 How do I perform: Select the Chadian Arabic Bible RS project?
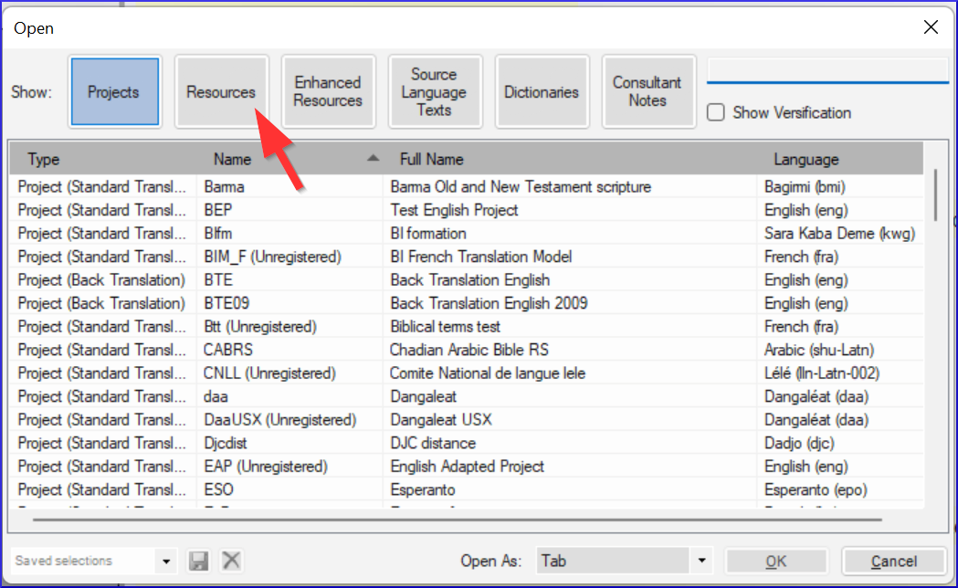tap(468, 350)
